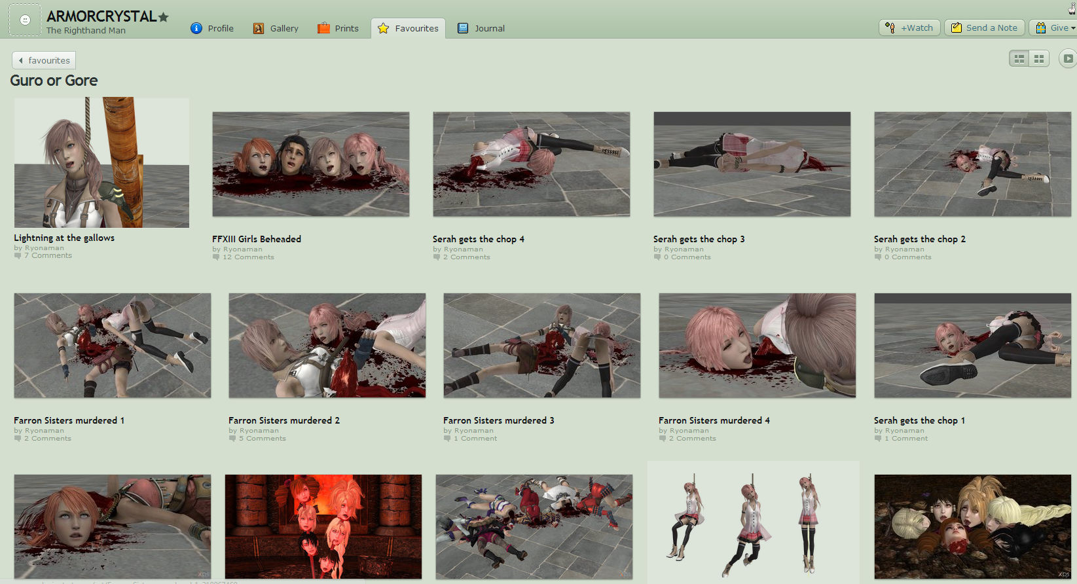Switch to grid thumbnail view icon
1077x584 pixels.
coord(1039,59)
